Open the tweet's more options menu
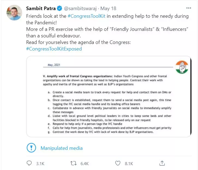Viewport: 198px width, 170px height. (188, 8)
